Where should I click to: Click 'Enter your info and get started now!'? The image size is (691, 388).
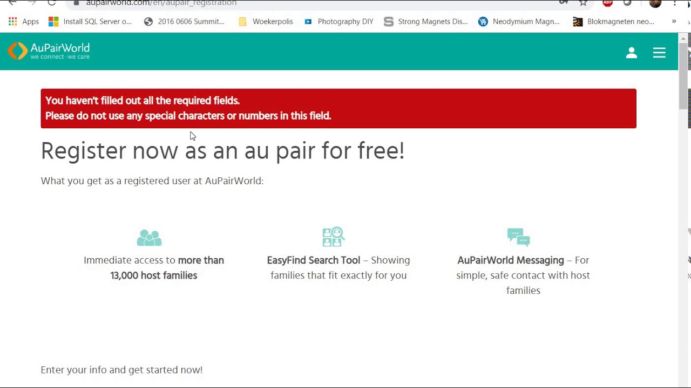pyautogui.click(x=121, y=370)
